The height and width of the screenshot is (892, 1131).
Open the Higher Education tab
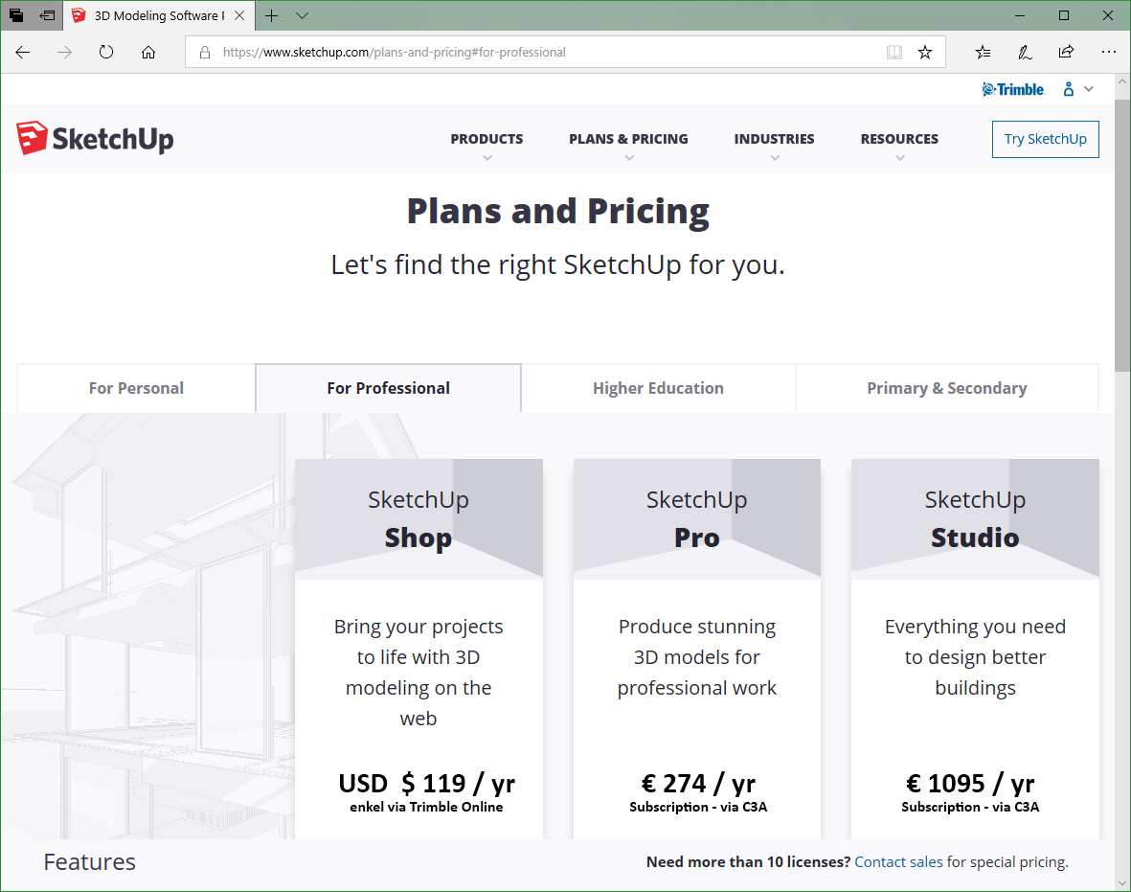[x=659, y=388]
